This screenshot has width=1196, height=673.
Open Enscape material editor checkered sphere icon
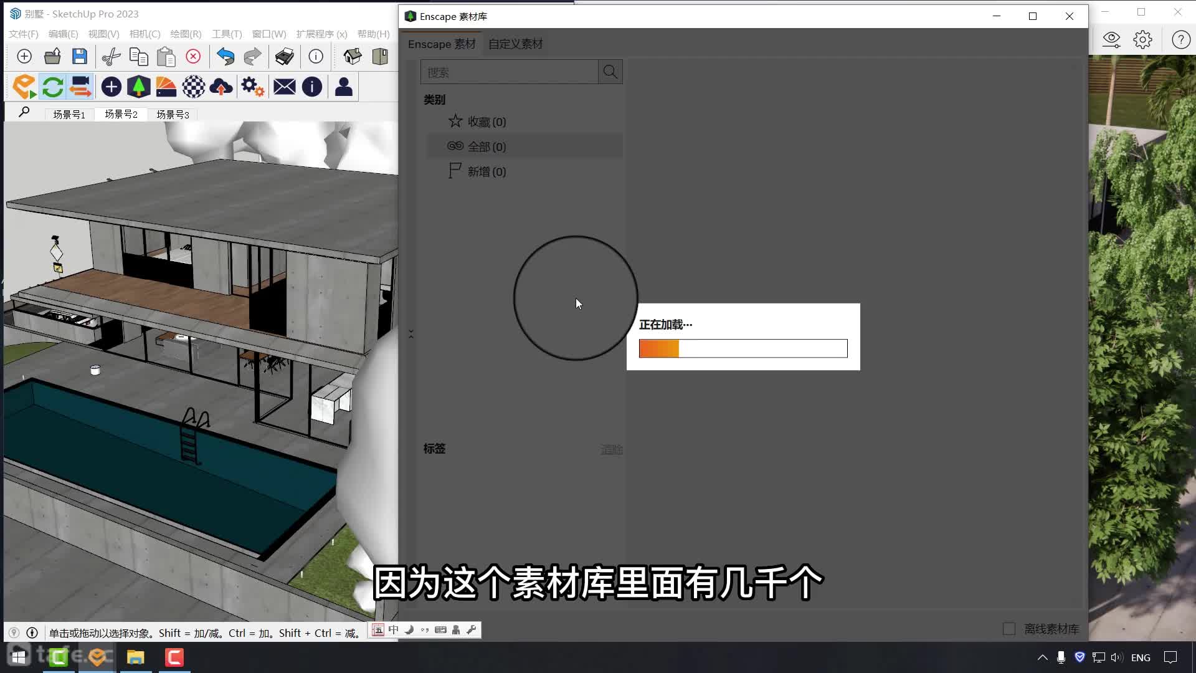(x=194, y=87)
